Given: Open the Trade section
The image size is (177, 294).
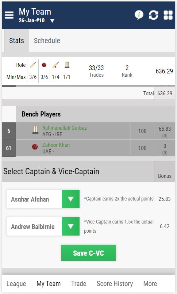Looking at the screenshot, I should [79, 283].
